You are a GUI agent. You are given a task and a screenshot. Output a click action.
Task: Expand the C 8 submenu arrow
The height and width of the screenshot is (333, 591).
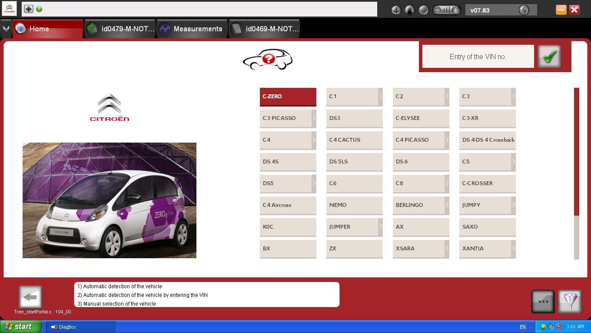(447, 183)
